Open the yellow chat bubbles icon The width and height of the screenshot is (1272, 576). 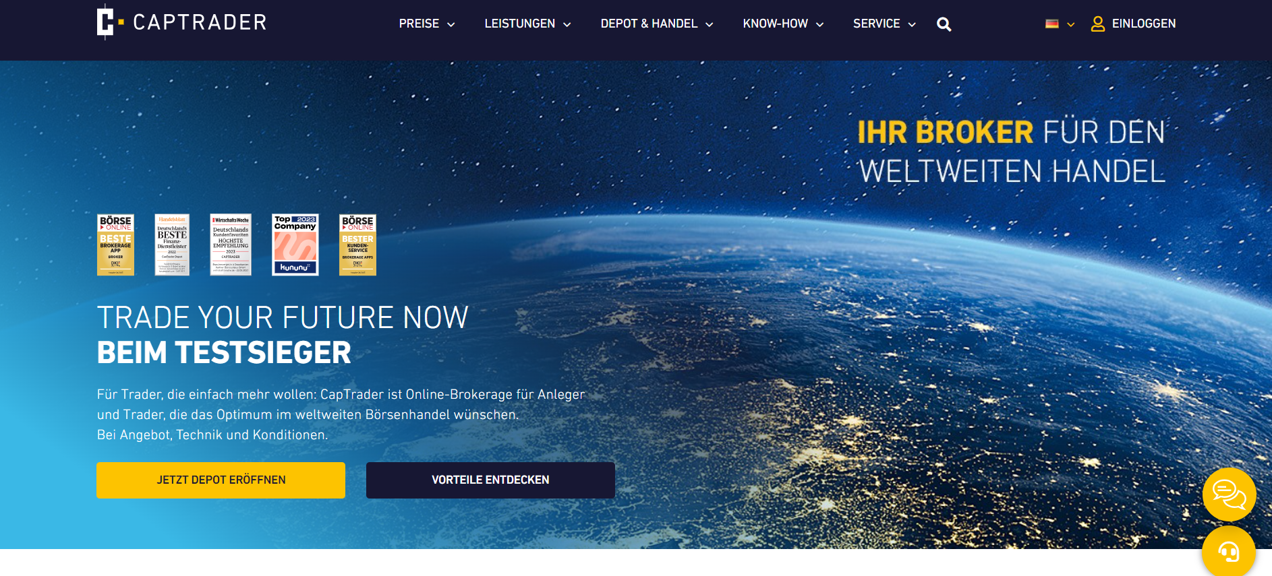tap(1228, 494)
